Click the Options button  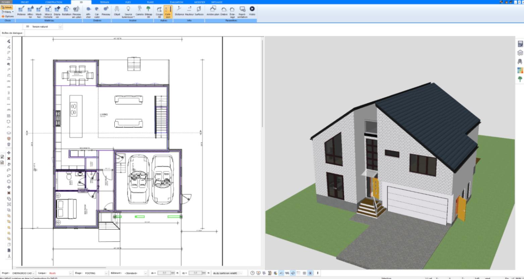8,16
